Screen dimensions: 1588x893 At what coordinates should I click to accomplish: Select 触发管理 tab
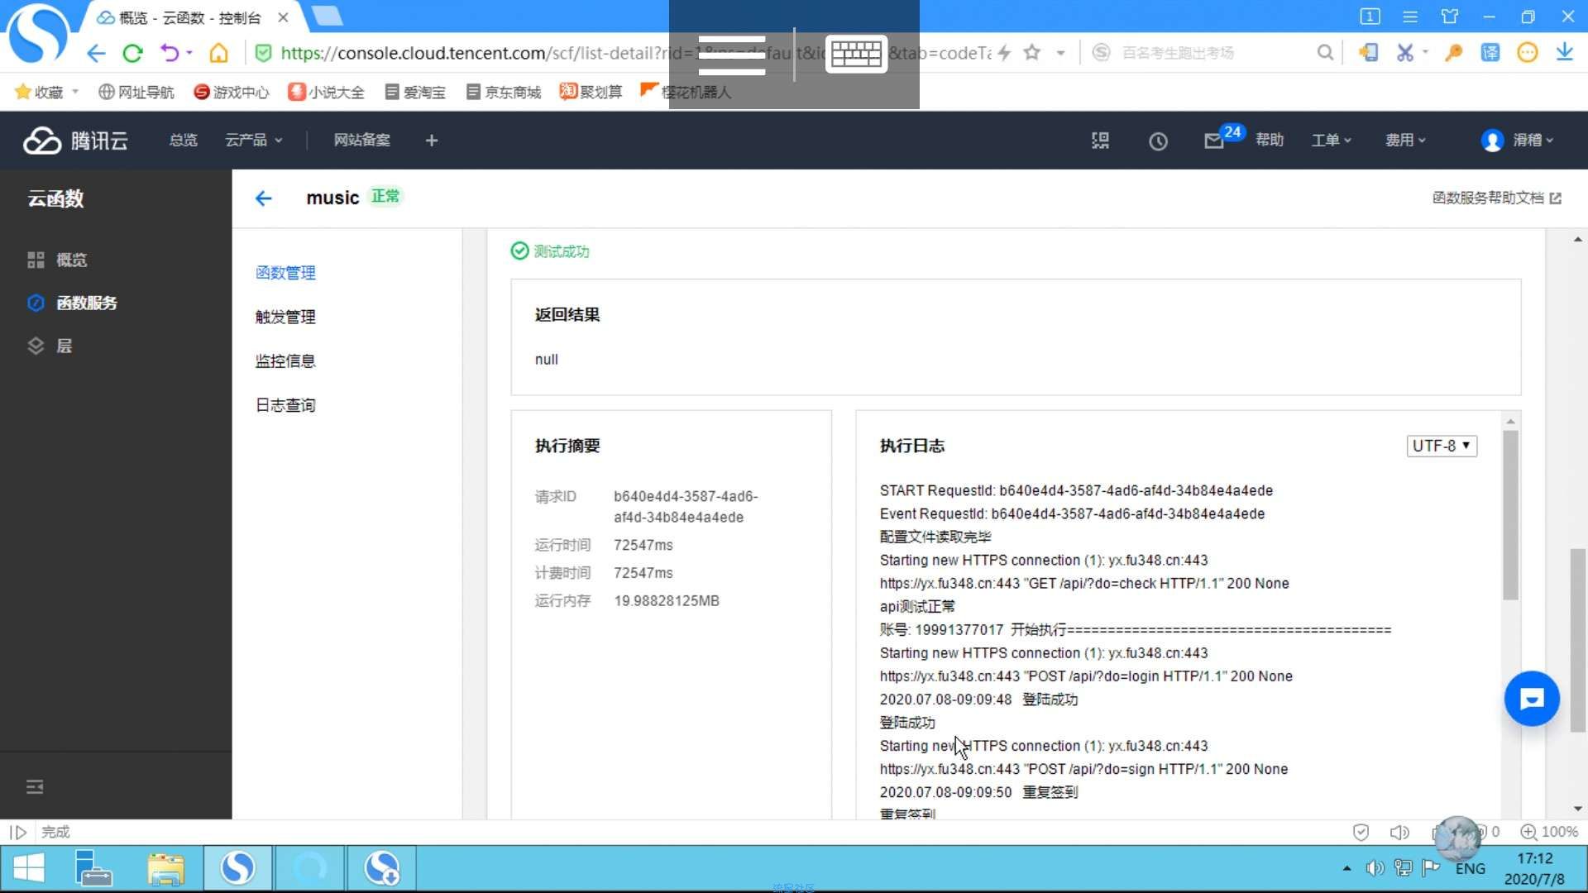coord(285,317)
